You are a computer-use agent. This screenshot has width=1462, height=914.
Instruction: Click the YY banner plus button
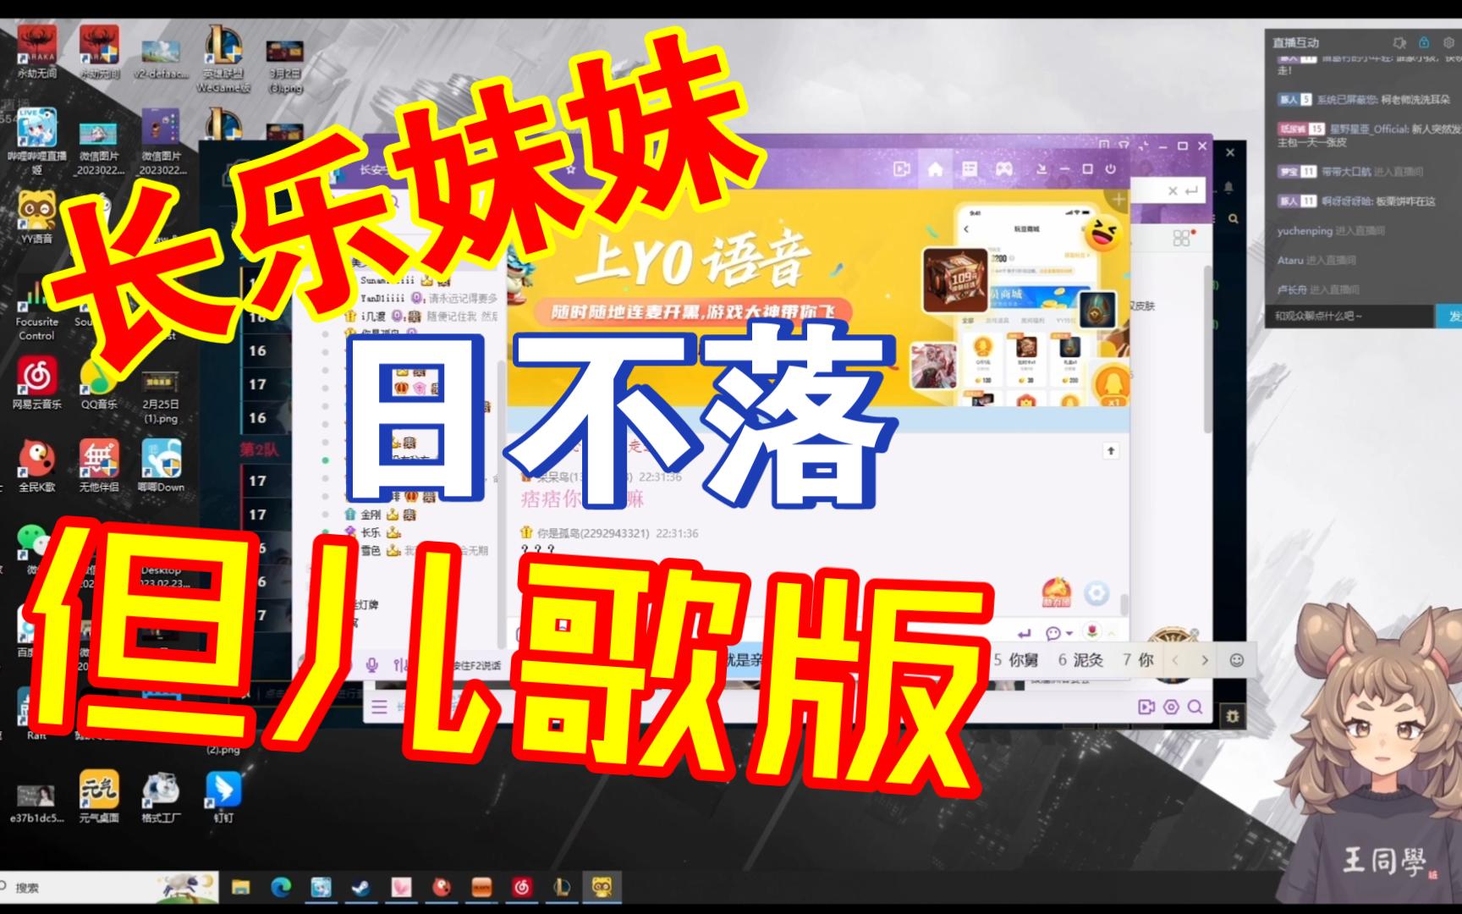[1118, 200]
